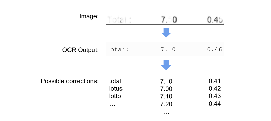Select the 'lotto' correction
The width and height of the screenshot is (271, 121).
click(x=115, y=96)
